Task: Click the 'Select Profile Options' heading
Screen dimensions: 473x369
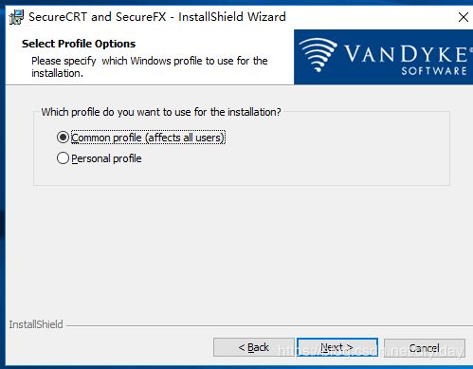Action: pos(79,44)
